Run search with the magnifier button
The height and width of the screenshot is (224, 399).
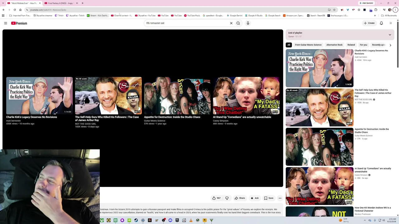(x=238, y=23)
